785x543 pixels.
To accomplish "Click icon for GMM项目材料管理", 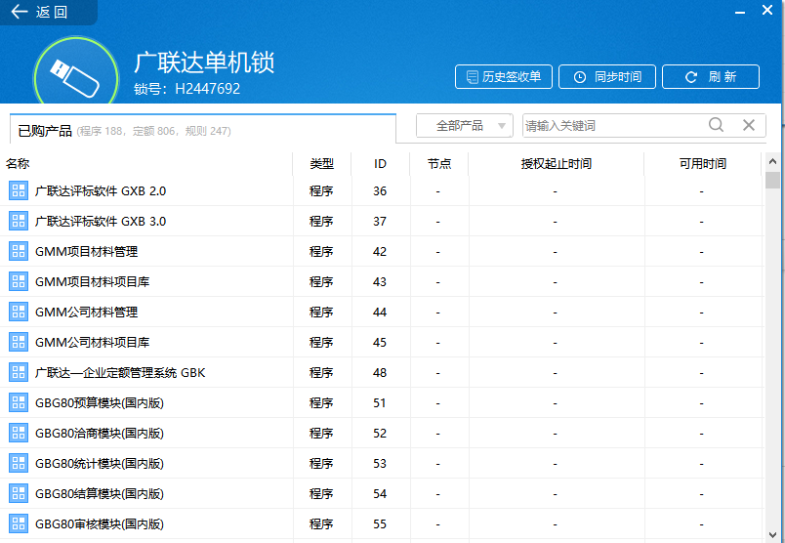I will (x=19, y=251).
